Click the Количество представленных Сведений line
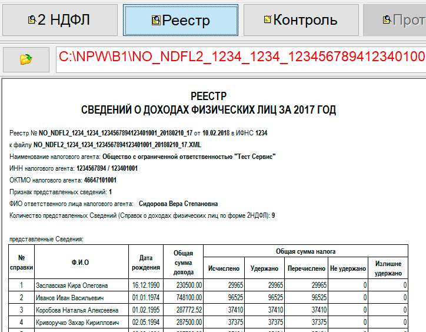 pyautogui.click(x=142, y=215)
